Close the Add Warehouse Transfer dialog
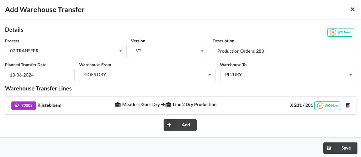This screenshot has height=157, width=361. point(352,10)
